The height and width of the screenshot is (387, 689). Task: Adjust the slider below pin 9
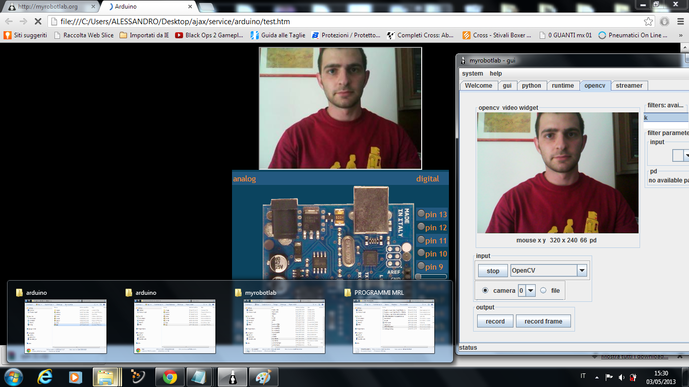point(431,277)
